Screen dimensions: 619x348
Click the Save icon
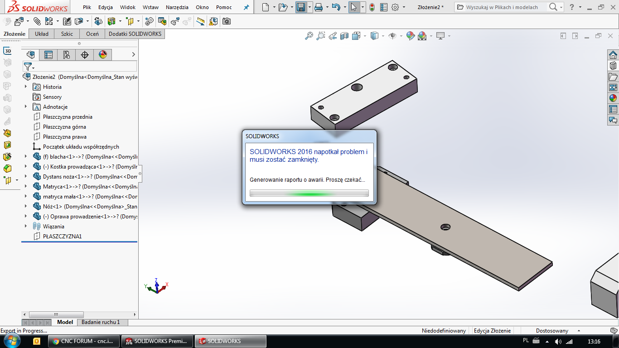(x=301, y=7)
